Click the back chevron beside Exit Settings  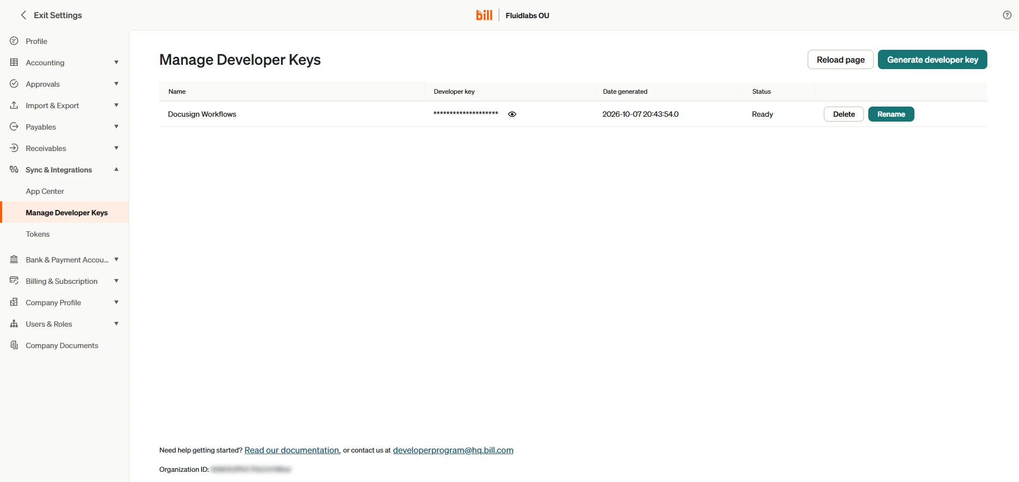coord(23,15)
